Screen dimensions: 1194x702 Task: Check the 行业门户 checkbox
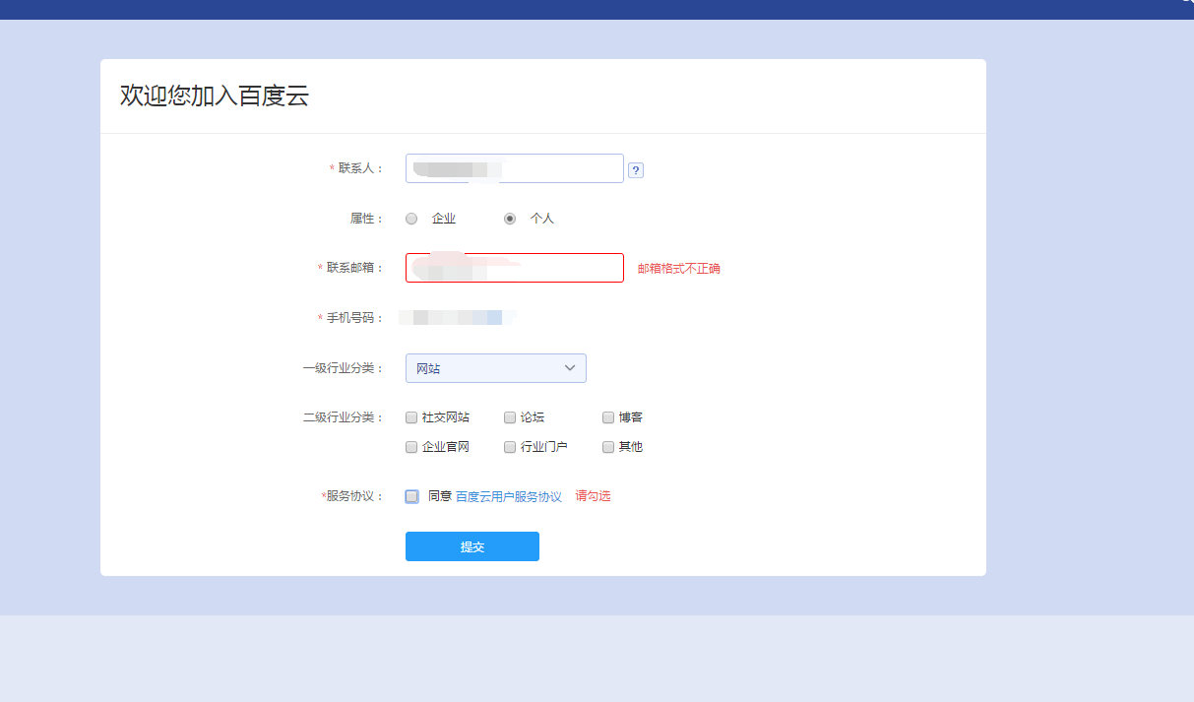(x=510, y=447)
